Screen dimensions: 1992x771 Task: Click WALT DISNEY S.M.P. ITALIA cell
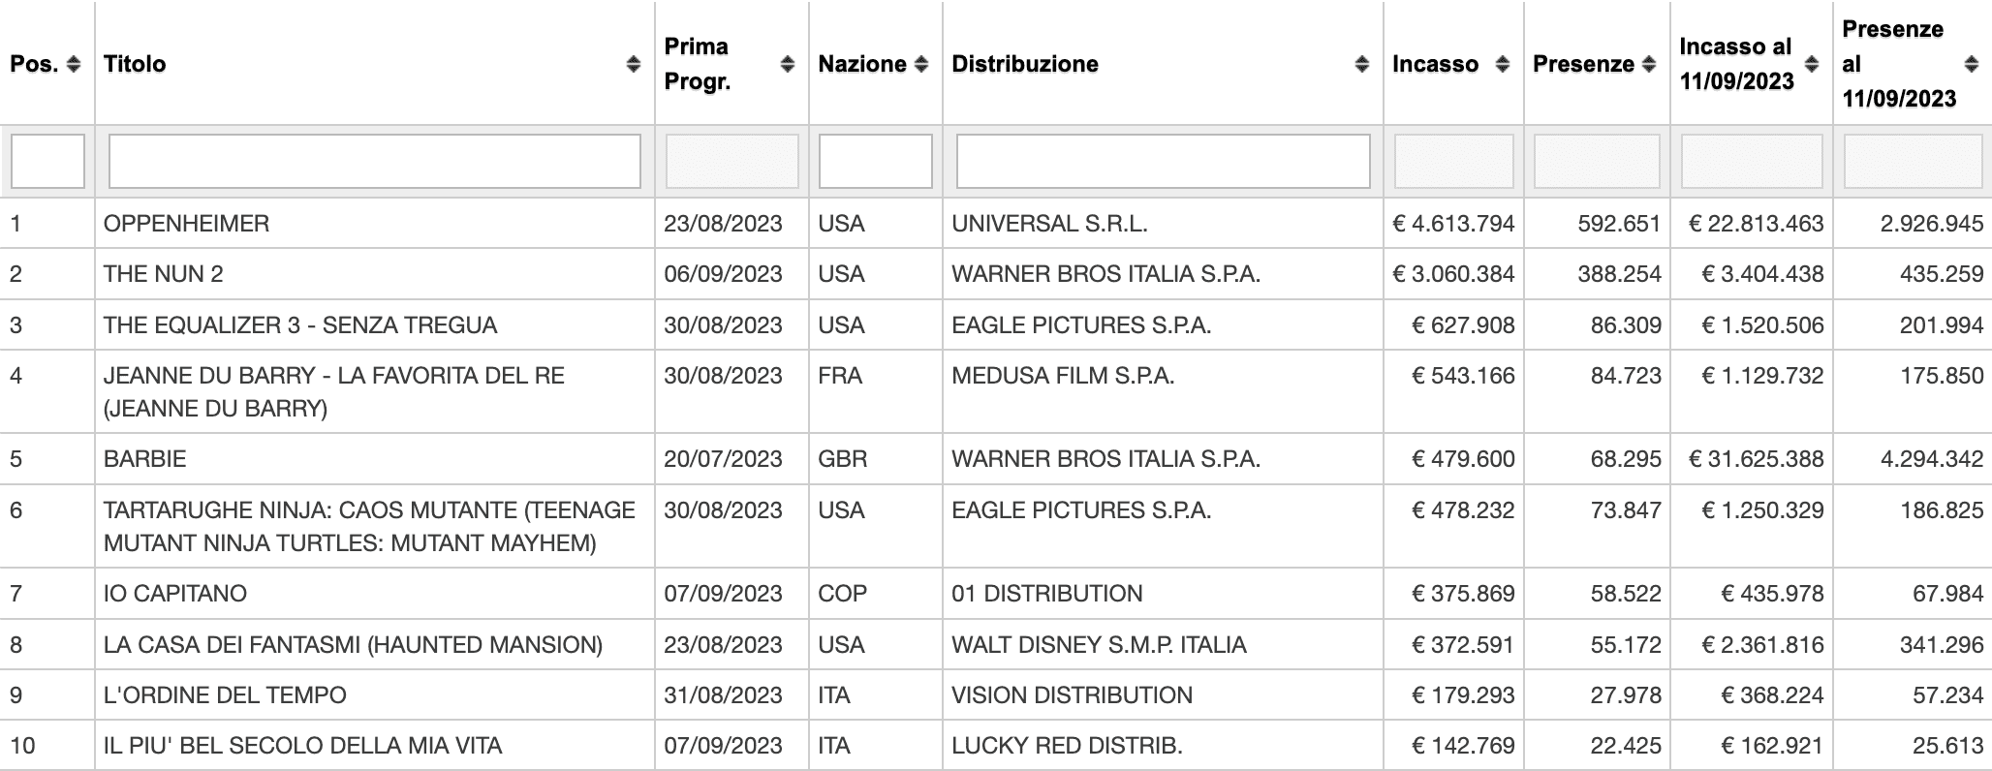(x=1099, y=645)
